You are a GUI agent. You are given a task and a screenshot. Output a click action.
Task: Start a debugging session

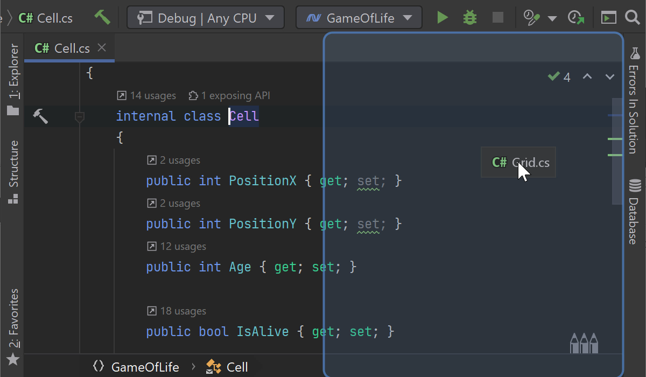pyautogui.click(x=469, y=17)
